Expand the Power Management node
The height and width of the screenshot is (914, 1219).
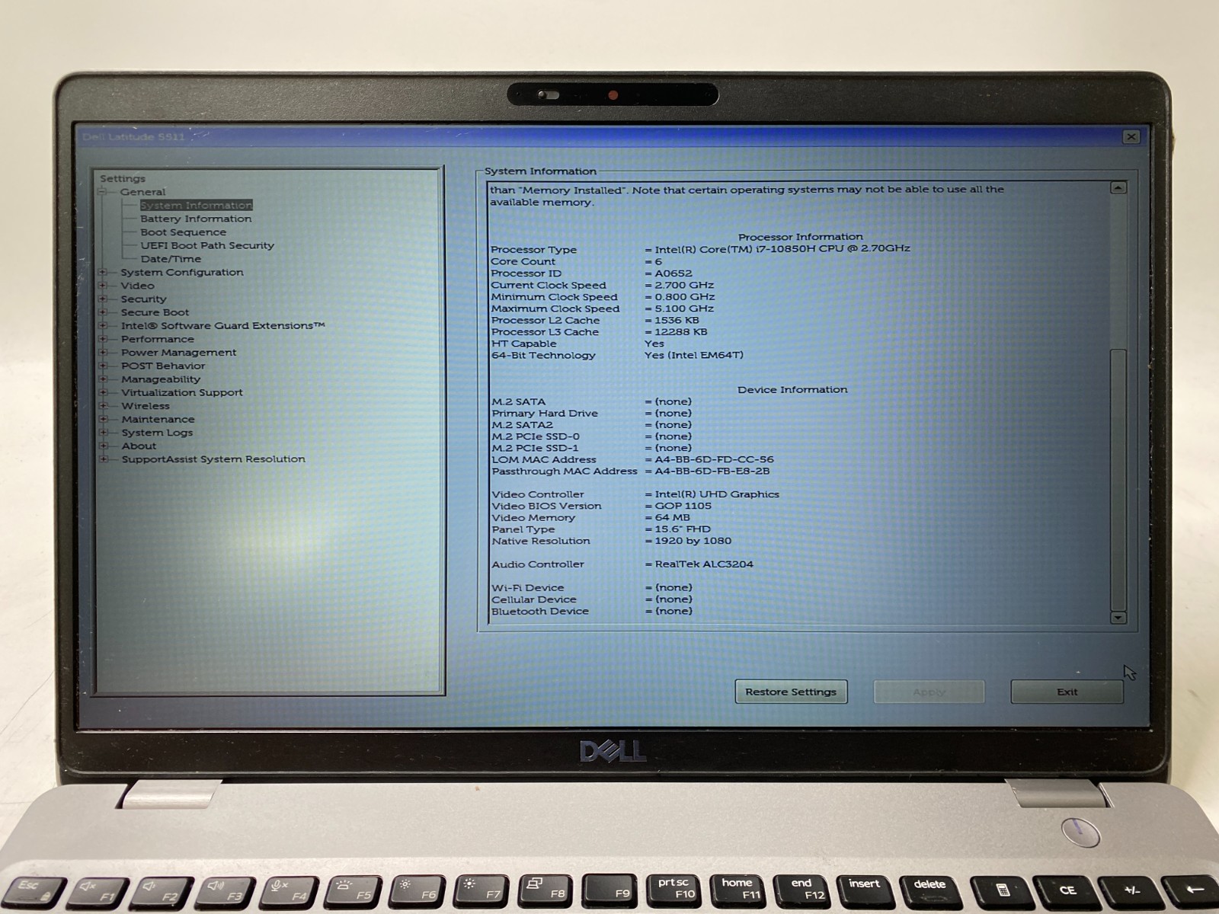click(102, 352)
